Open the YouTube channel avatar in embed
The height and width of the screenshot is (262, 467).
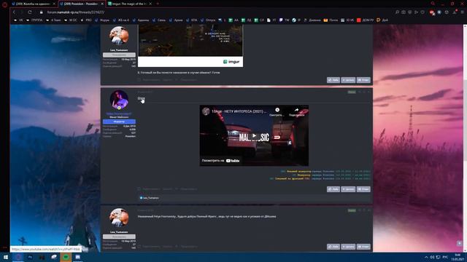(x=206, y=111)
